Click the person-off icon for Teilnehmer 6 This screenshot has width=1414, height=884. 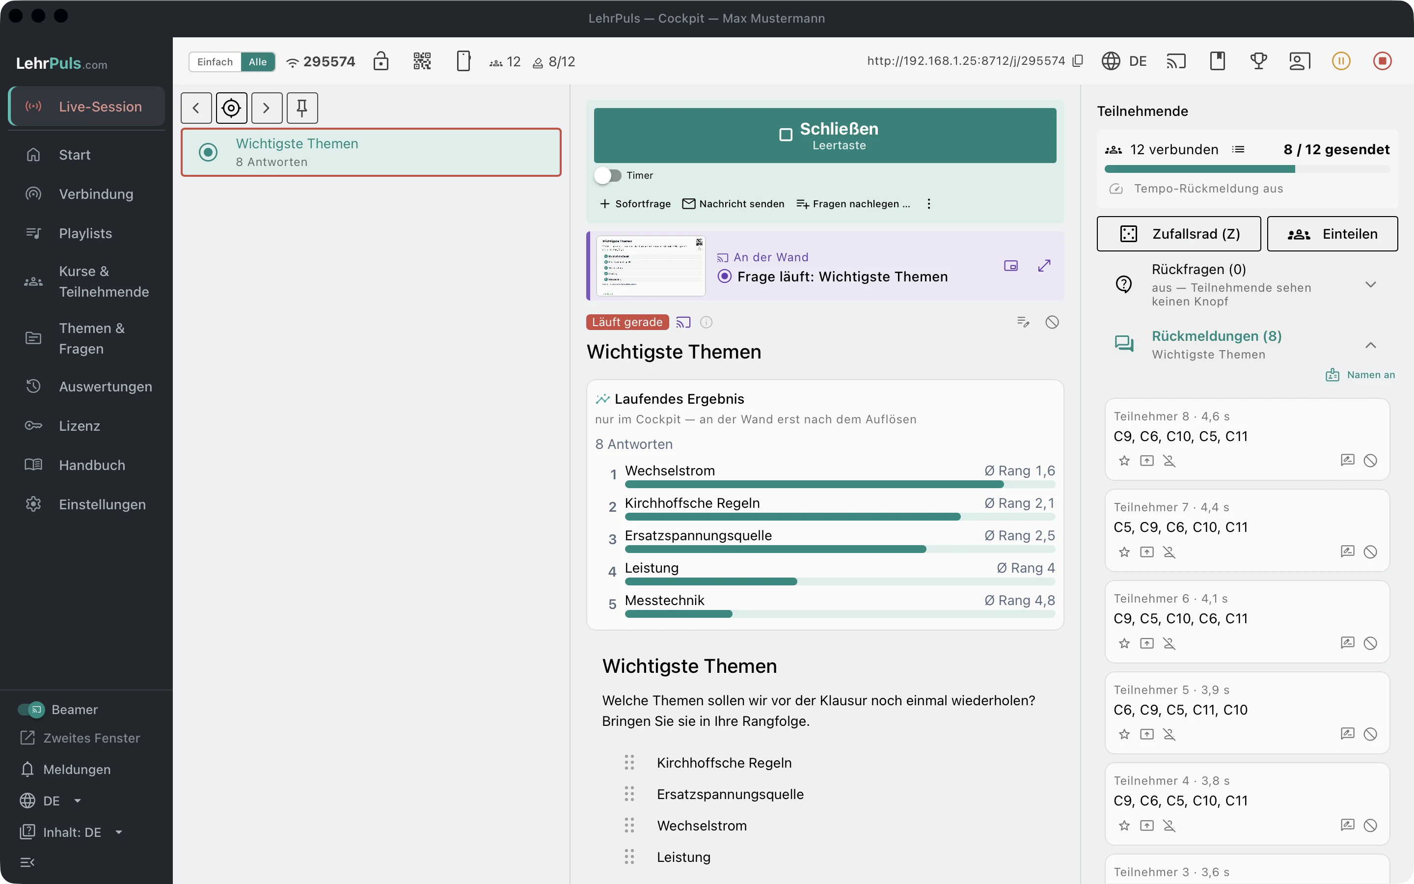pyautogui.click(x=1169, y=643)
